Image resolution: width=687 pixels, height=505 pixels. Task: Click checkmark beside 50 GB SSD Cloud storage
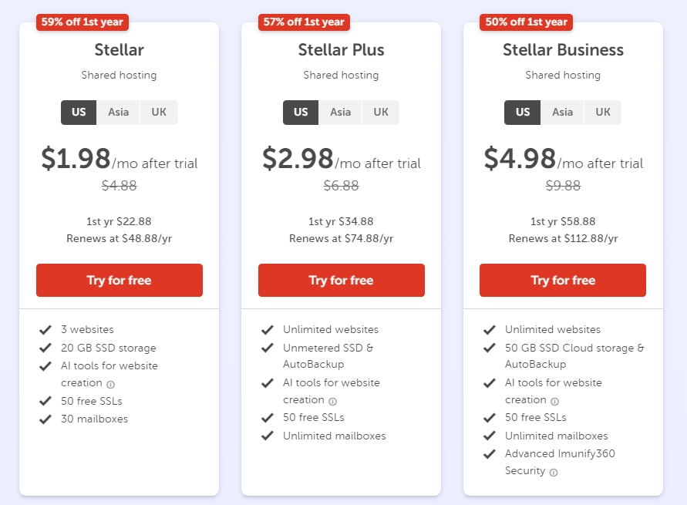(x=490, y=348)
